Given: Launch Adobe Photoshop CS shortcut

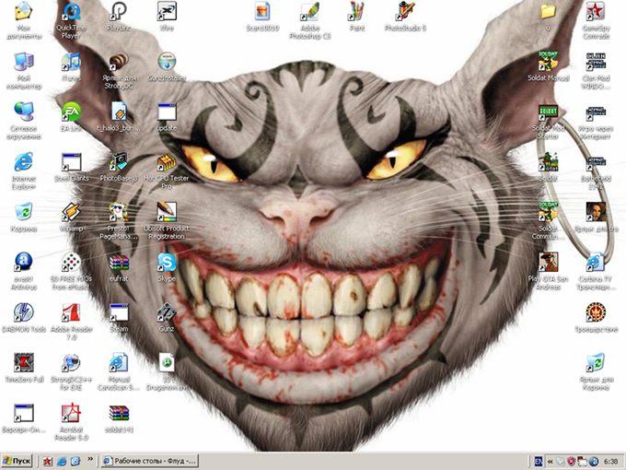Looking at the screenshot, I should tap(310, 12).
